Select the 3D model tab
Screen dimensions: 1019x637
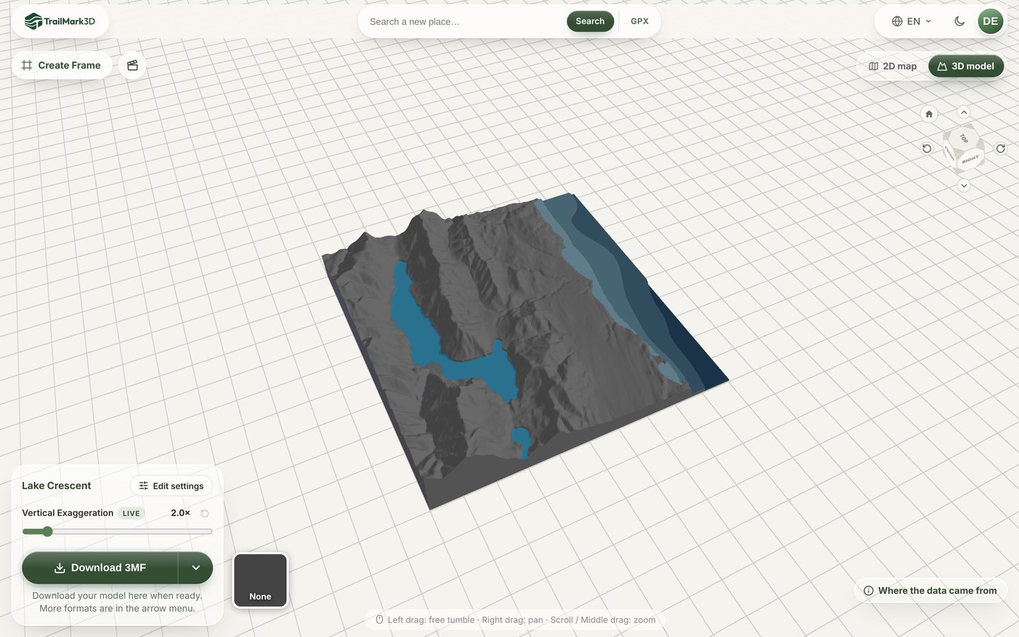[x=966, y=67]
